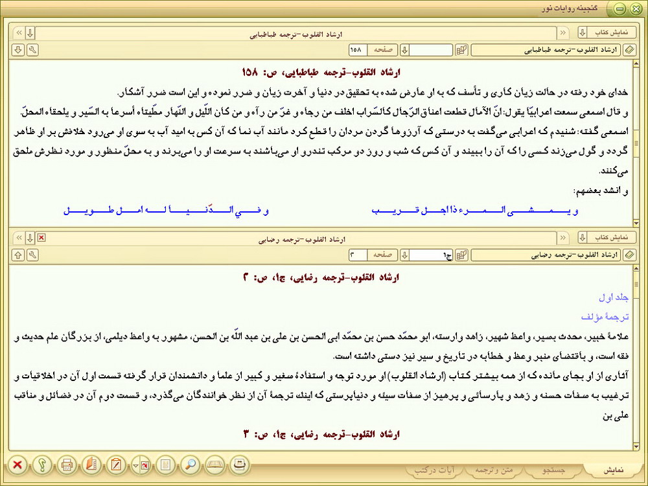The image size is (648, 486).
Task: Click scroll down arrow of رضایی pane
Action: tap(636, 446)
